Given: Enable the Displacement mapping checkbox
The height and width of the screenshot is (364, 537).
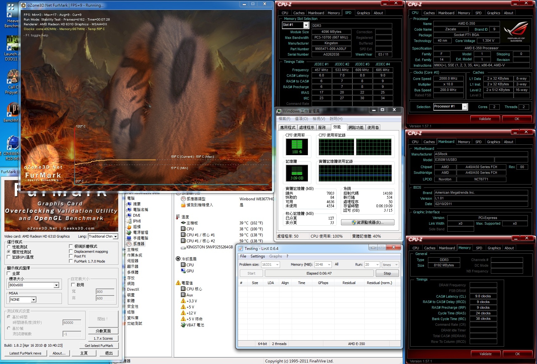Looking at the screenshot, I should pos(71,252).
